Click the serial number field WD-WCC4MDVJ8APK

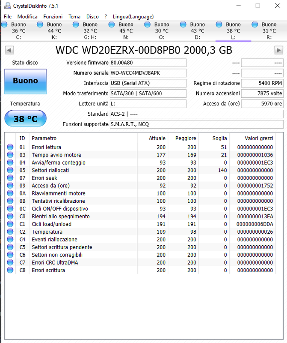pyautogui.click(x=148, y=73)
